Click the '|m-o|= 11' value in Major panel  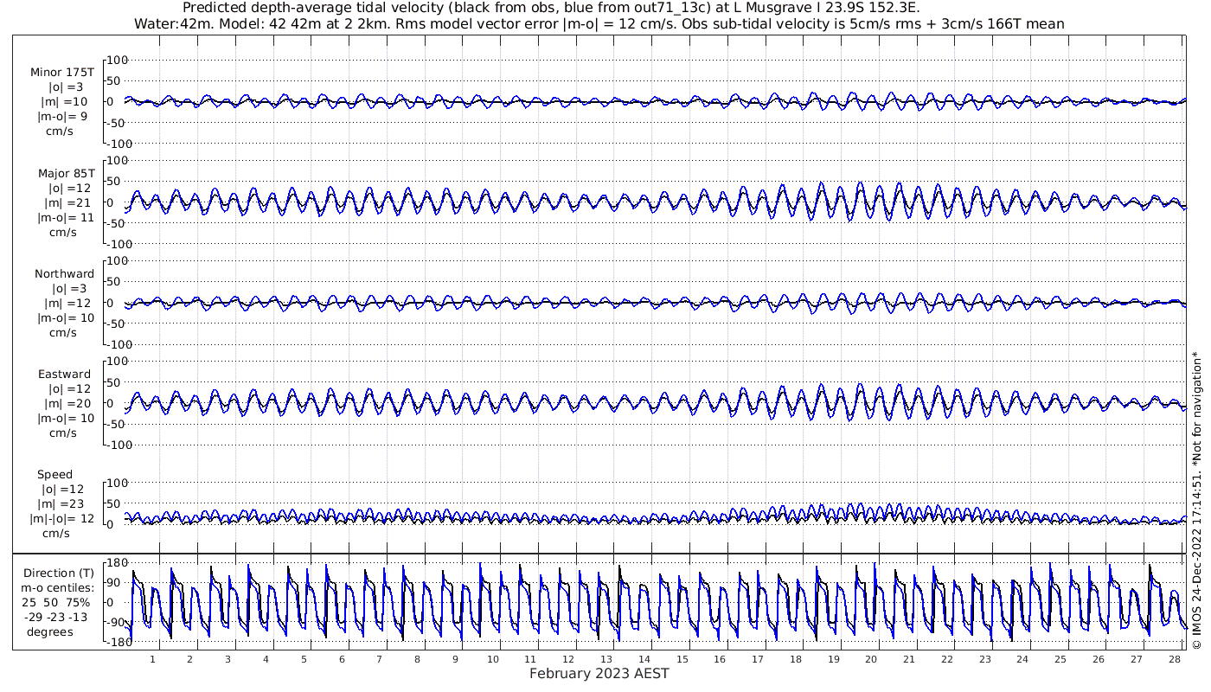click(66, 218)
